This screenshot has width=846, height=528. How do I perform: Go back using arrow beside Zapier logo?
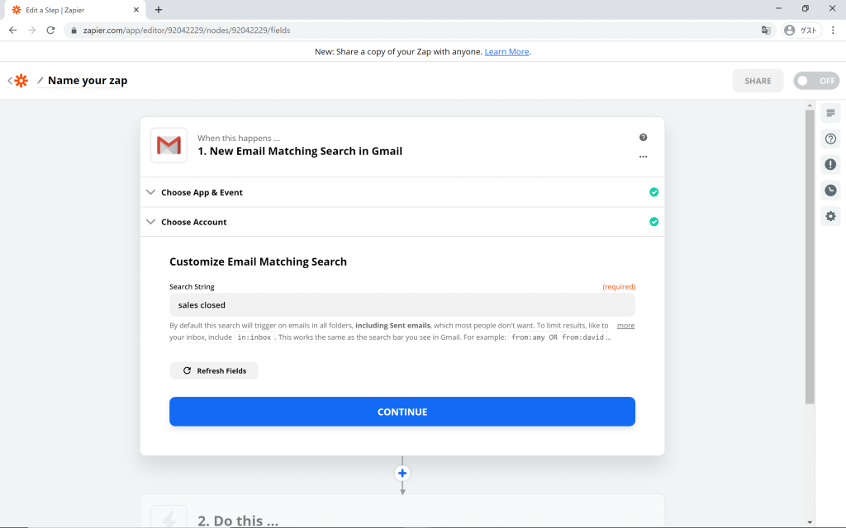(x=10, y=81)
